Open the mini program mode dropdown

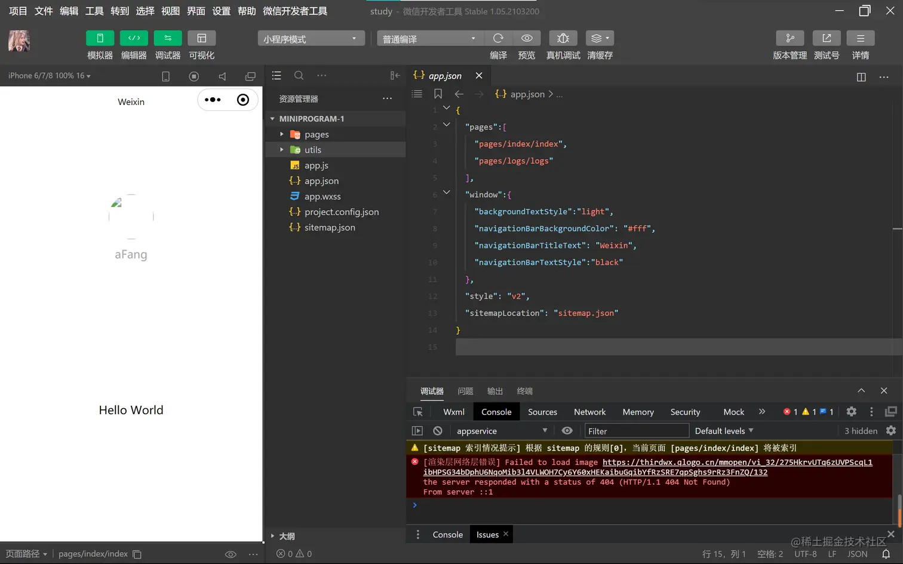pyautogui.click(x=311, y=39)
